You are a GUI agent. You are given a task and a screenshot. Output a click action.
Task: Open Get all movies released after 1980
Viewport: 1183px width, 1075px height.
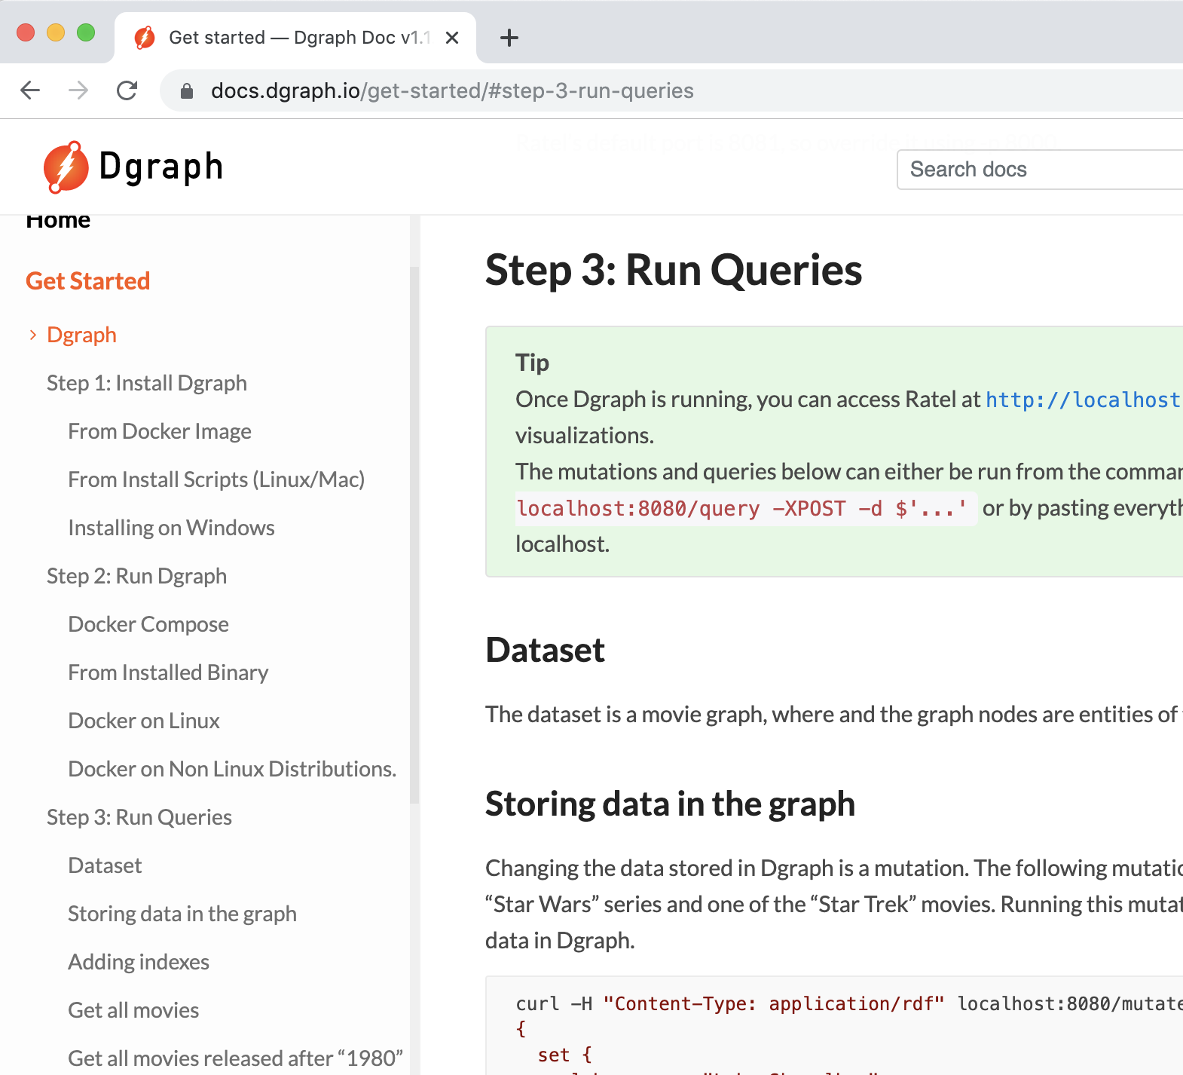tap(235, 1058)
